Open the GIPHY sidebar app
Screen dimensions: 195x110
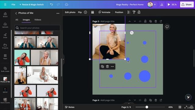(5, 90)
